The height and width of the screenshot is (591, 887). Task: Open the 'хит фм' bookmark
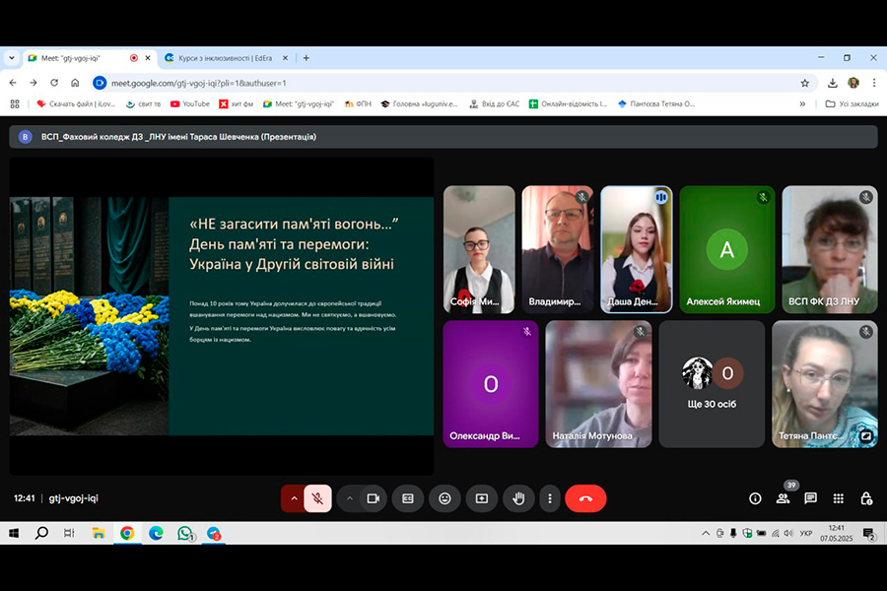[236, 104]
